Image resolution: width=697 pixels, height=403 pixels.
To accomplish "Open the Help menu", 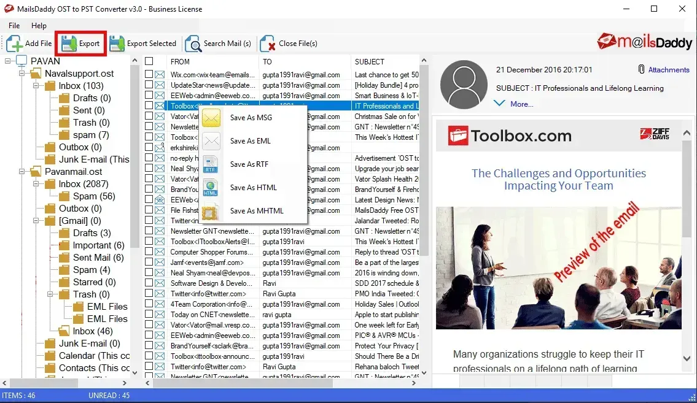I will pos(39,25).
